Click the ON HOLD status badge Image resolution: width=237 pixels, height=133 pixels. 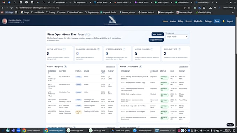(78, 112)
